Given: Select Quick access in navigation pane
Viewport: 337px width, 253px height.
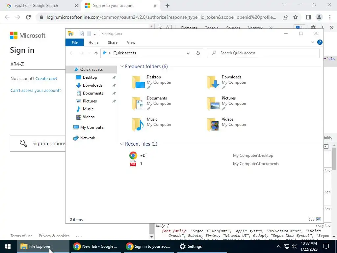Looking at the screenshot, I should pyautogui.click(x=91, y=70).
